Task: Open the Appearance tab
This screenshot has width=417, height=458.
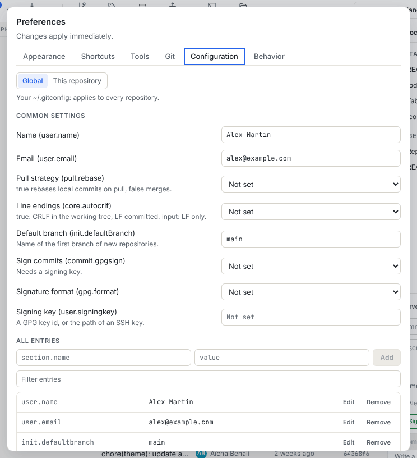Action: coord(44,56)
